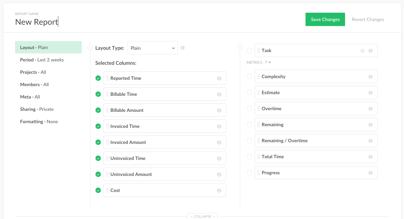
Task: Click info icon beside Layout Type dropdown
Action: [x=183, y=48]
